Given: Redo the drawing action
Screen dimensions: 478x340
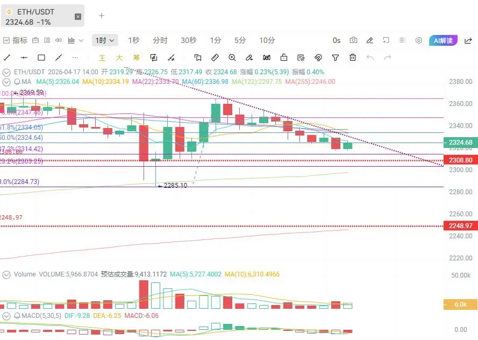Looking at the screenshot, I should pos(387,58).
